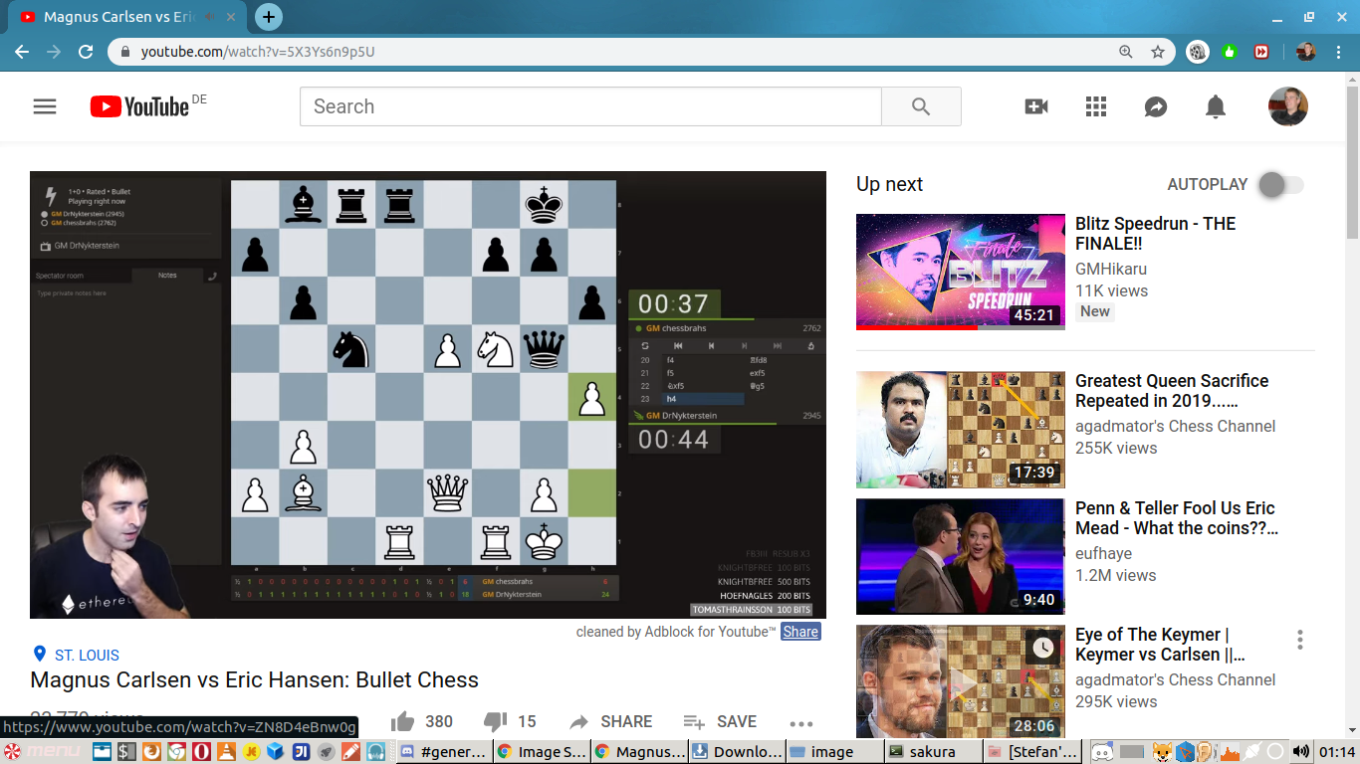Expand more actions ellipsis next to SAVE

pos(801,723)
